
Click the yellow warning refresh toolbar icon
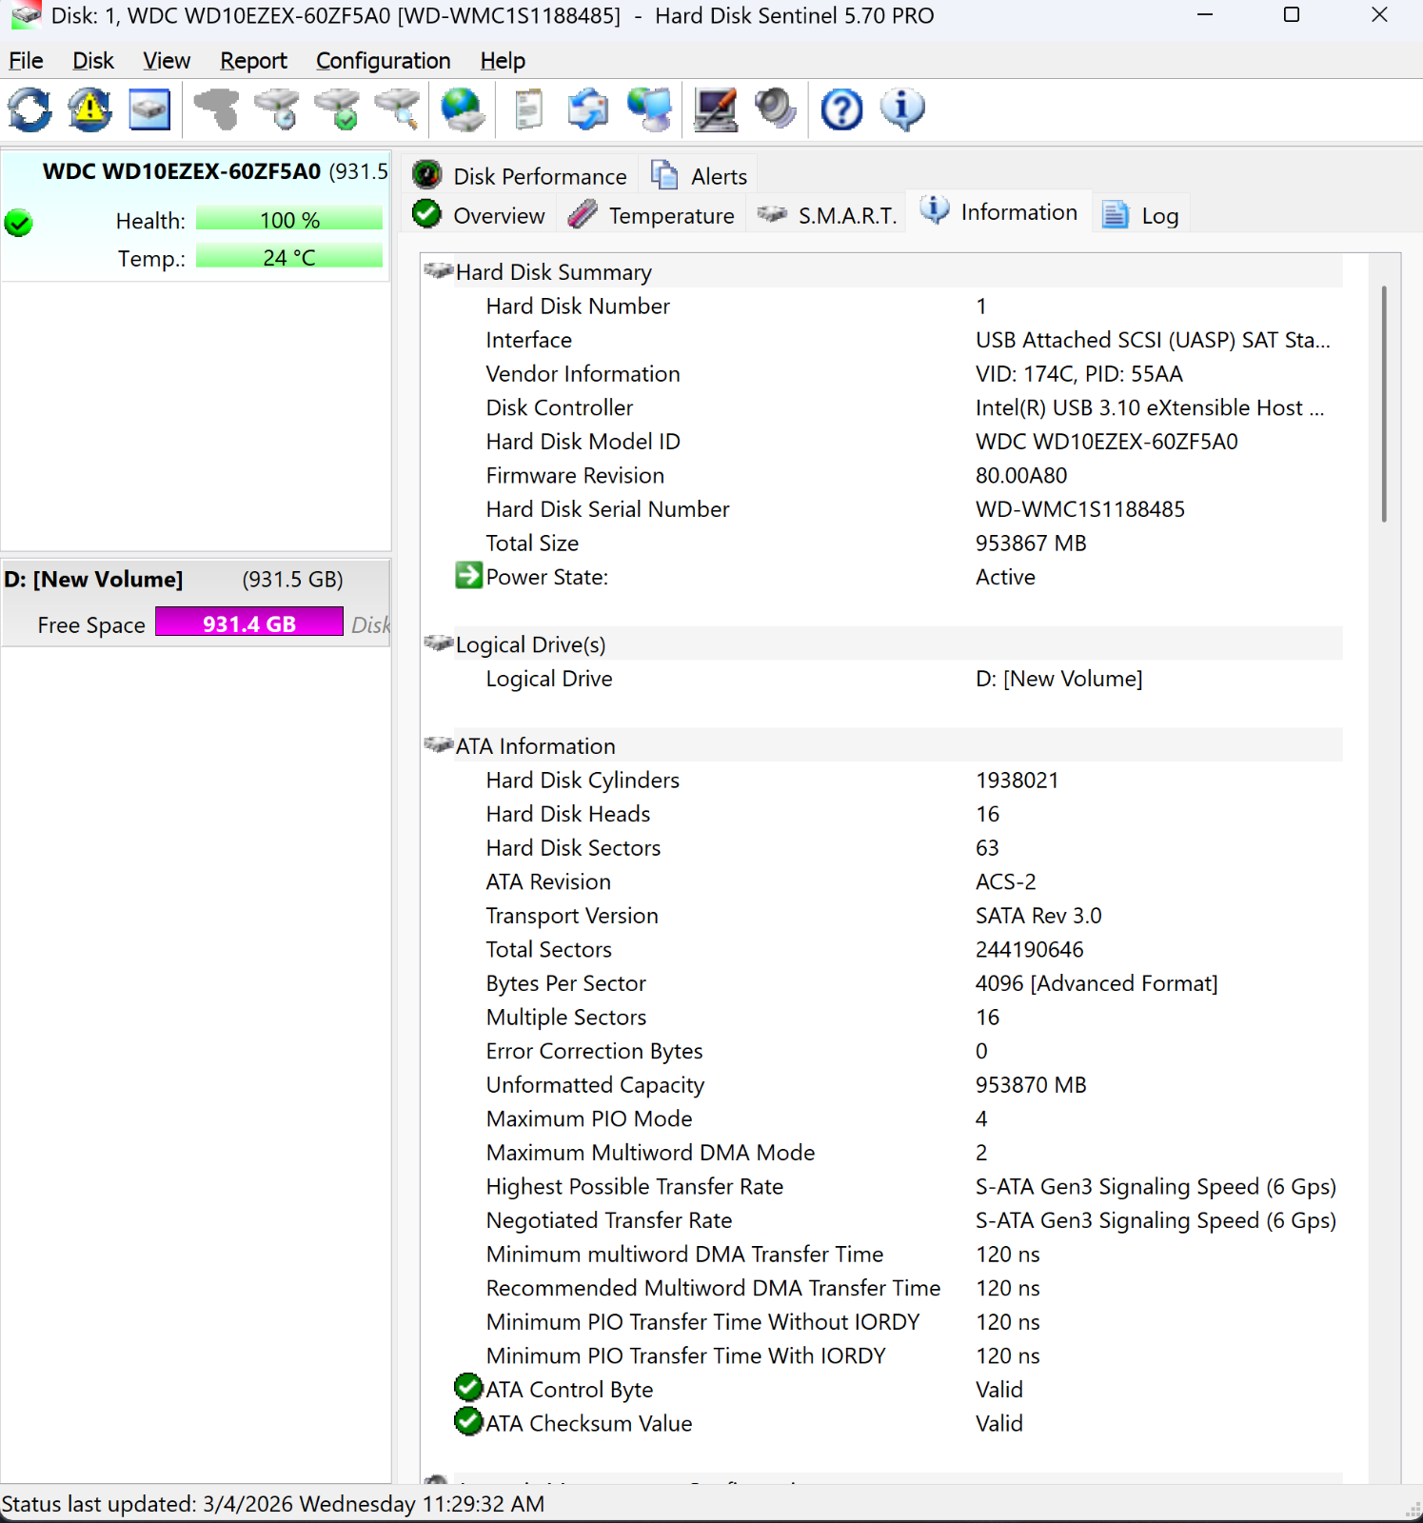click(x=90, y=109)
